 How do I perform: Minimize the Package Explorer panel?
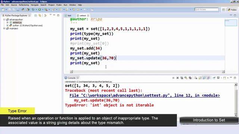pyautogui.click(x=54, y=15)
